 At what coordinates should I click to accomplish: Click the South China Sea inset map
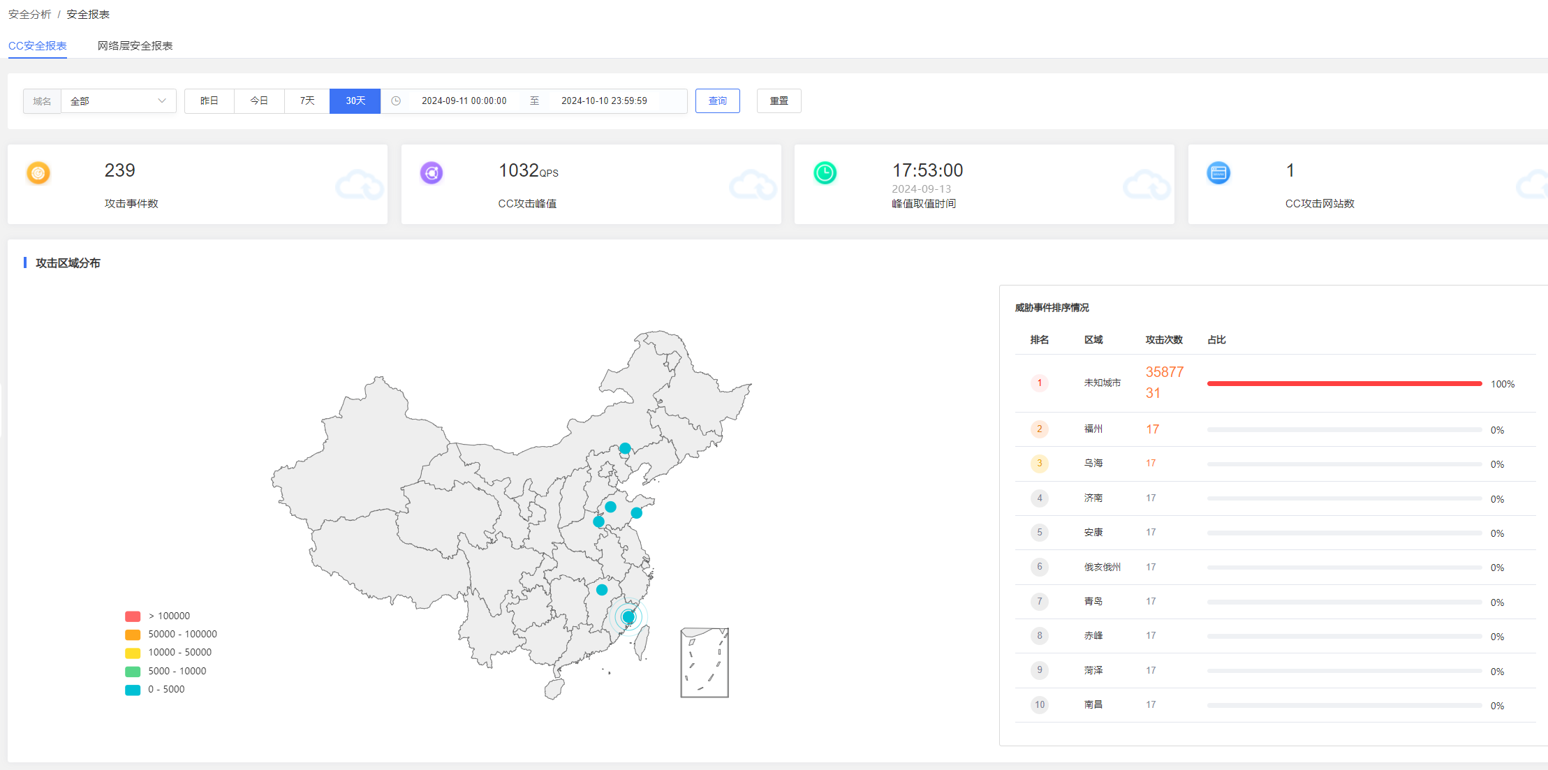click(705, 662)
